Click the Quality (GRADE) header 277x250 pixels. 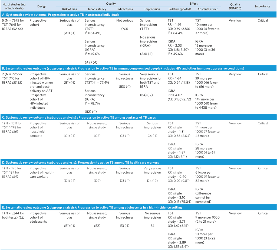click(235, 6)
